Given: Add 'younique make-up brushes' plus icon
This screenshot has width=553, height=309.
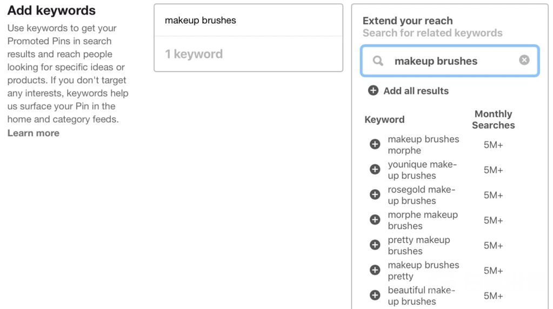Looking at the screenshot, I should (x=375, y=170).
